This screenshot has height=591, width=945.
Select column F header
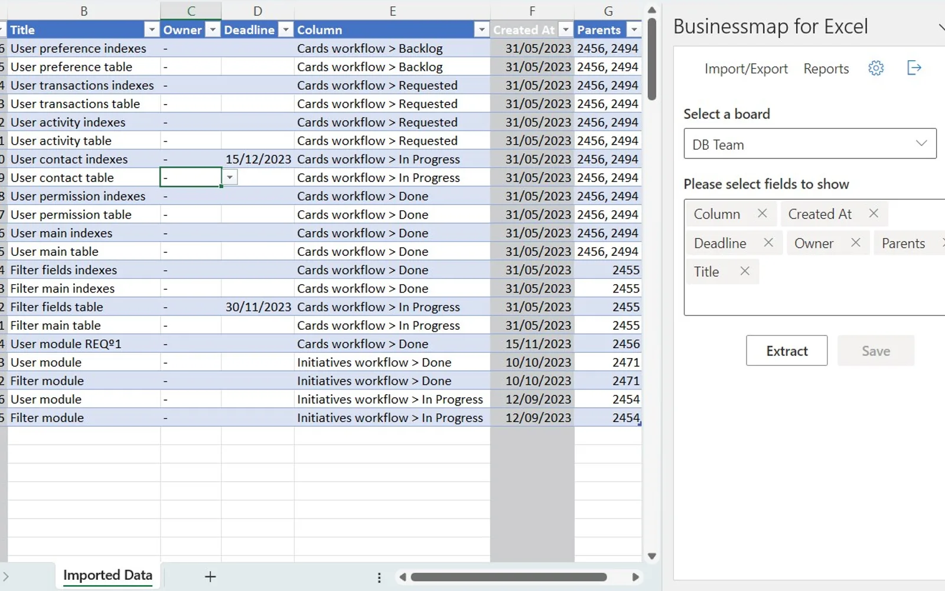[532, 11]
